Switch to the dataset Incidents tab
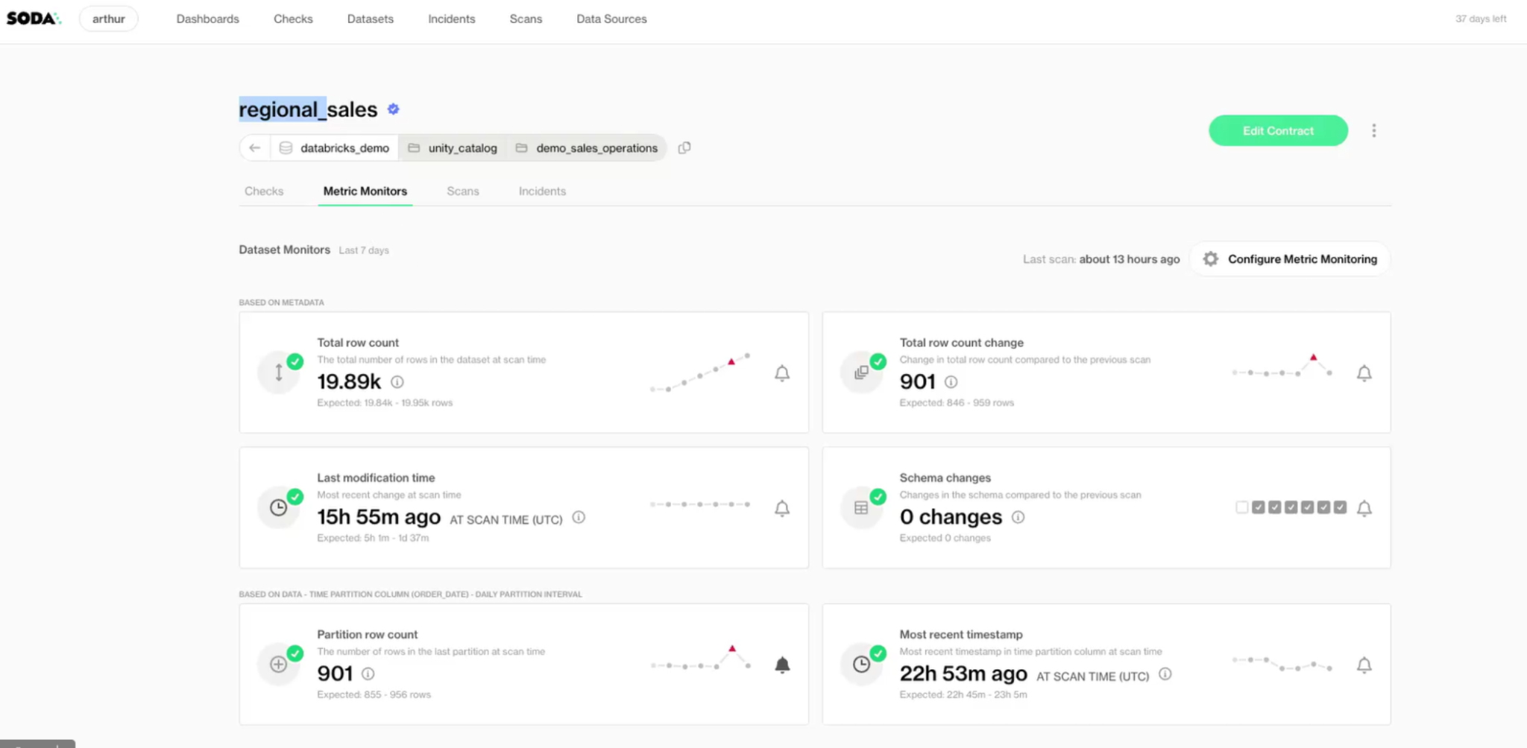 click(542, 191)
